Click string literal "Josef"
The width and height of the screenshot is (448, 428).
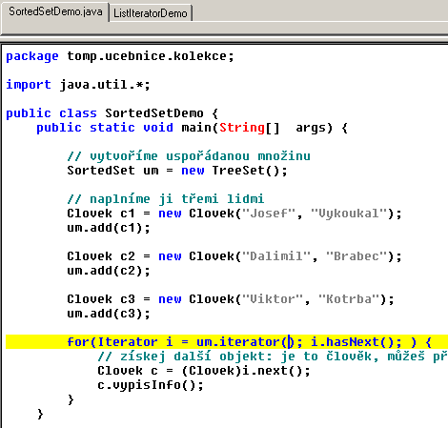269,214
